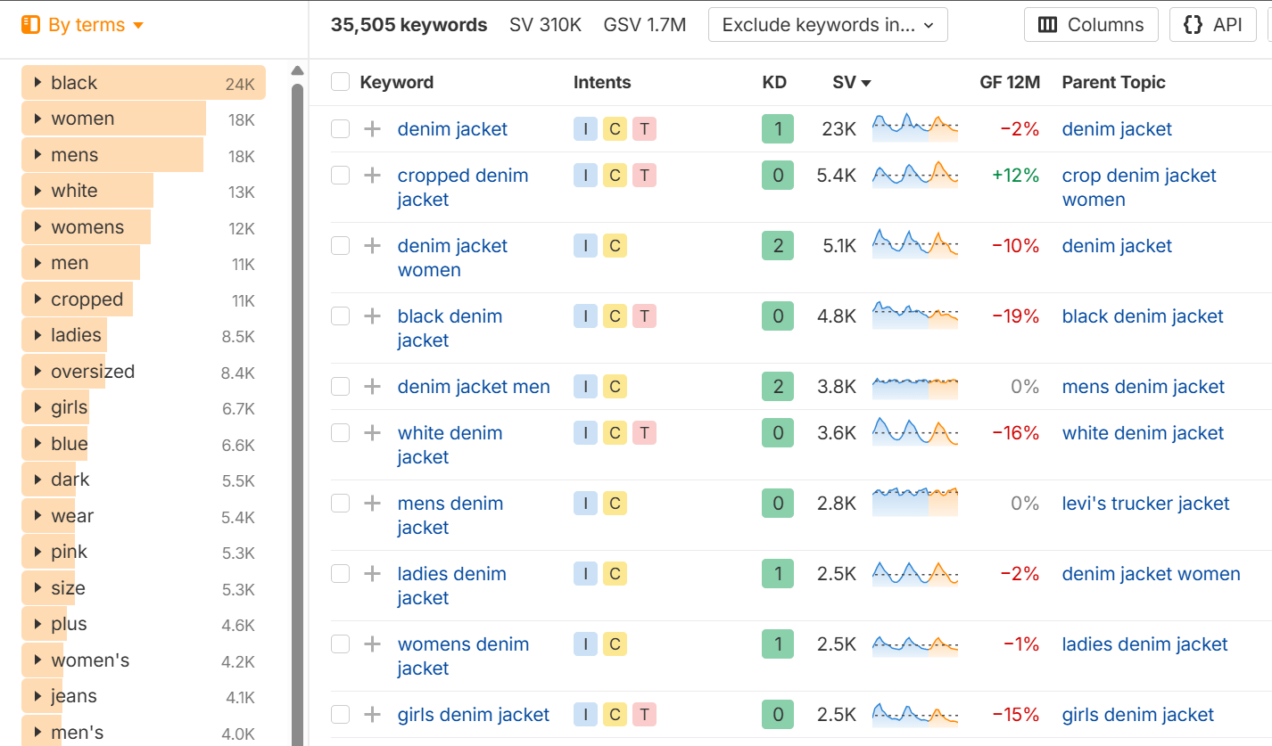
Task: Click the sparkline trend chart for 'denim jacket'
Action: click(915, 128)
